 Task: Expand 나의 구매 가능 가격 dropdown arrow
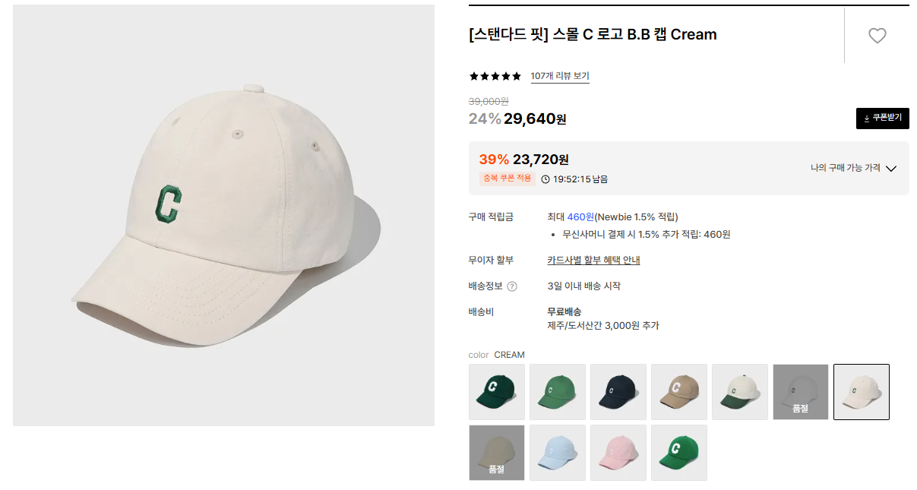tap(891, 169)
